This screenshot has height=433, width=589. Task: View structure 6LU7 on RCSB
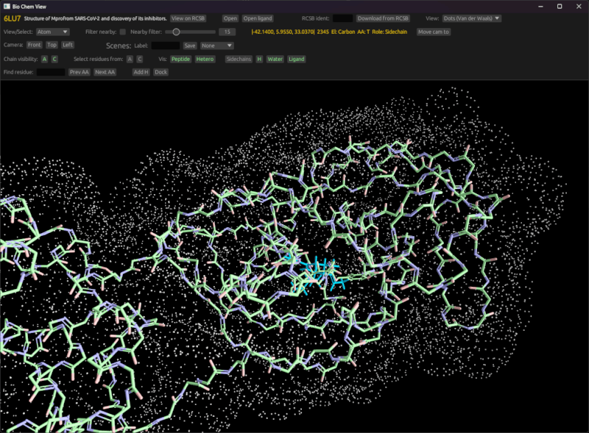(188, 19)
